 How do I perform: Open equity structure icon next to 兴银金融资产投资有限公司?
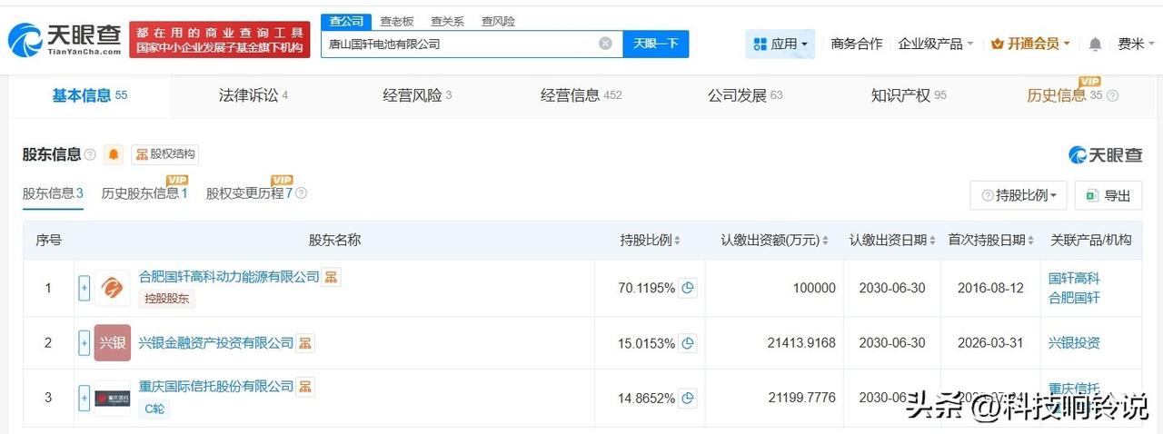[306, 342]
